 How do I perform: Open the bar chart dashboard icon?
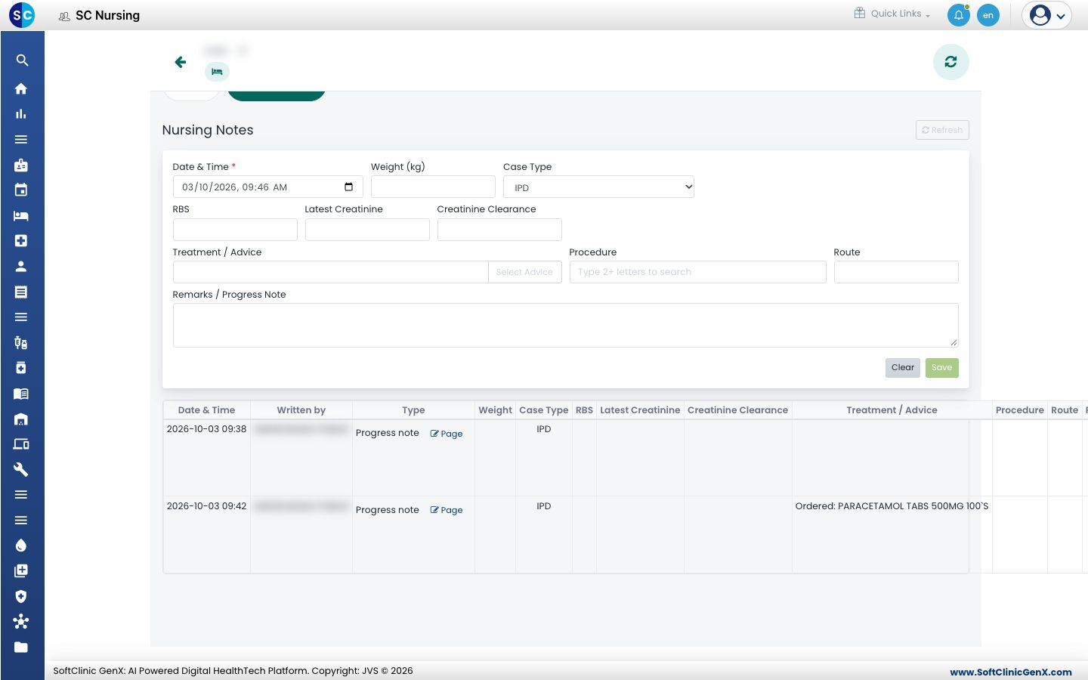[21, 114]
